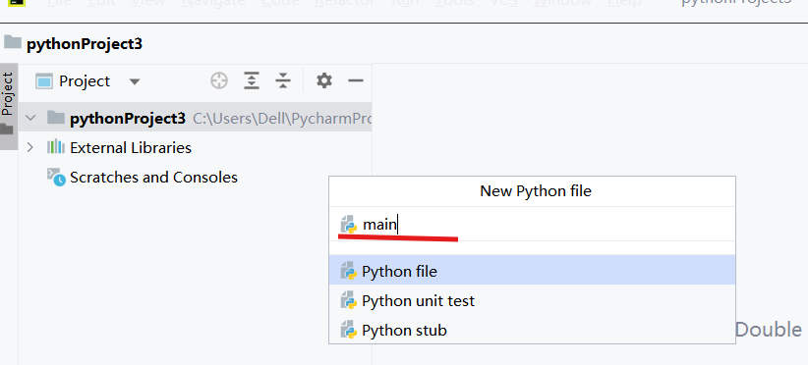Click the pythonProject3 breadcrumb in navigation bar
The image size is (808, 365).
pyautogui.click(x=73, y=44)
